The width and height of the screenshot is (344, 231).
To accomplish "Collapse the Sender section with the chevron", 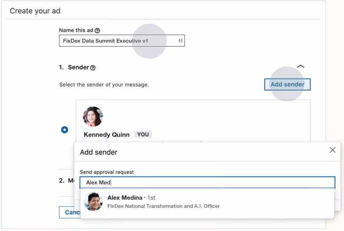I will click(300, 66).
